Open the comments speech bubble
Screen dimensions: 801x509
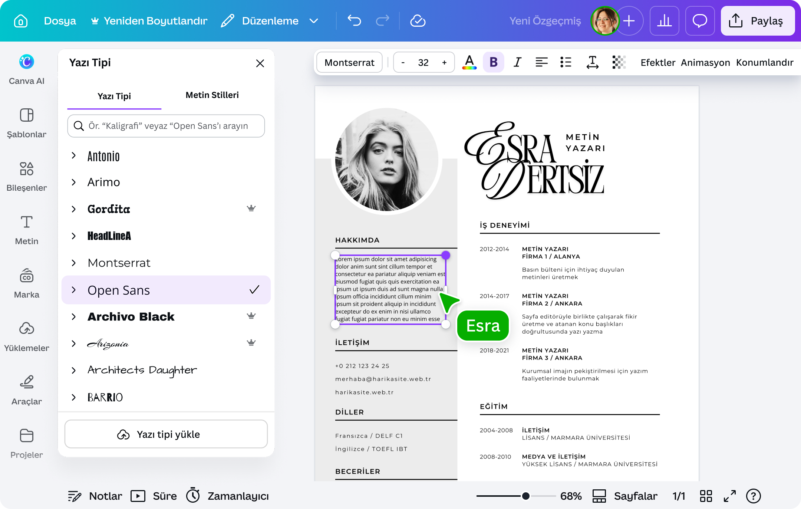[700, 21]
